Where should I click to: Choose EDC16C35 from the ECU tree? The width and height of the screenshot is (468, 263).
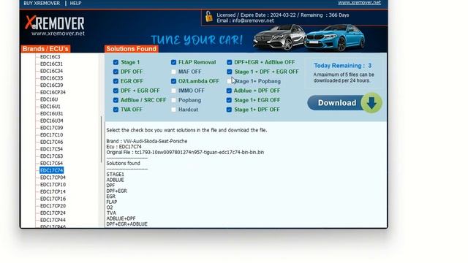tap(51, 78)
